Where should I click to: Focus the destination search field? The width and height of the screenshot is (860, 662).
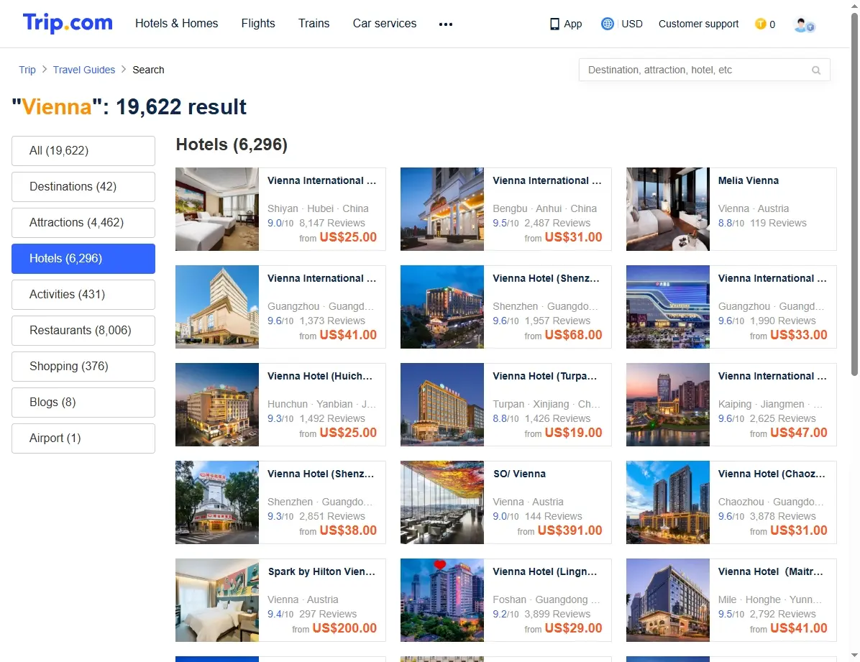(x=704, y=70)
